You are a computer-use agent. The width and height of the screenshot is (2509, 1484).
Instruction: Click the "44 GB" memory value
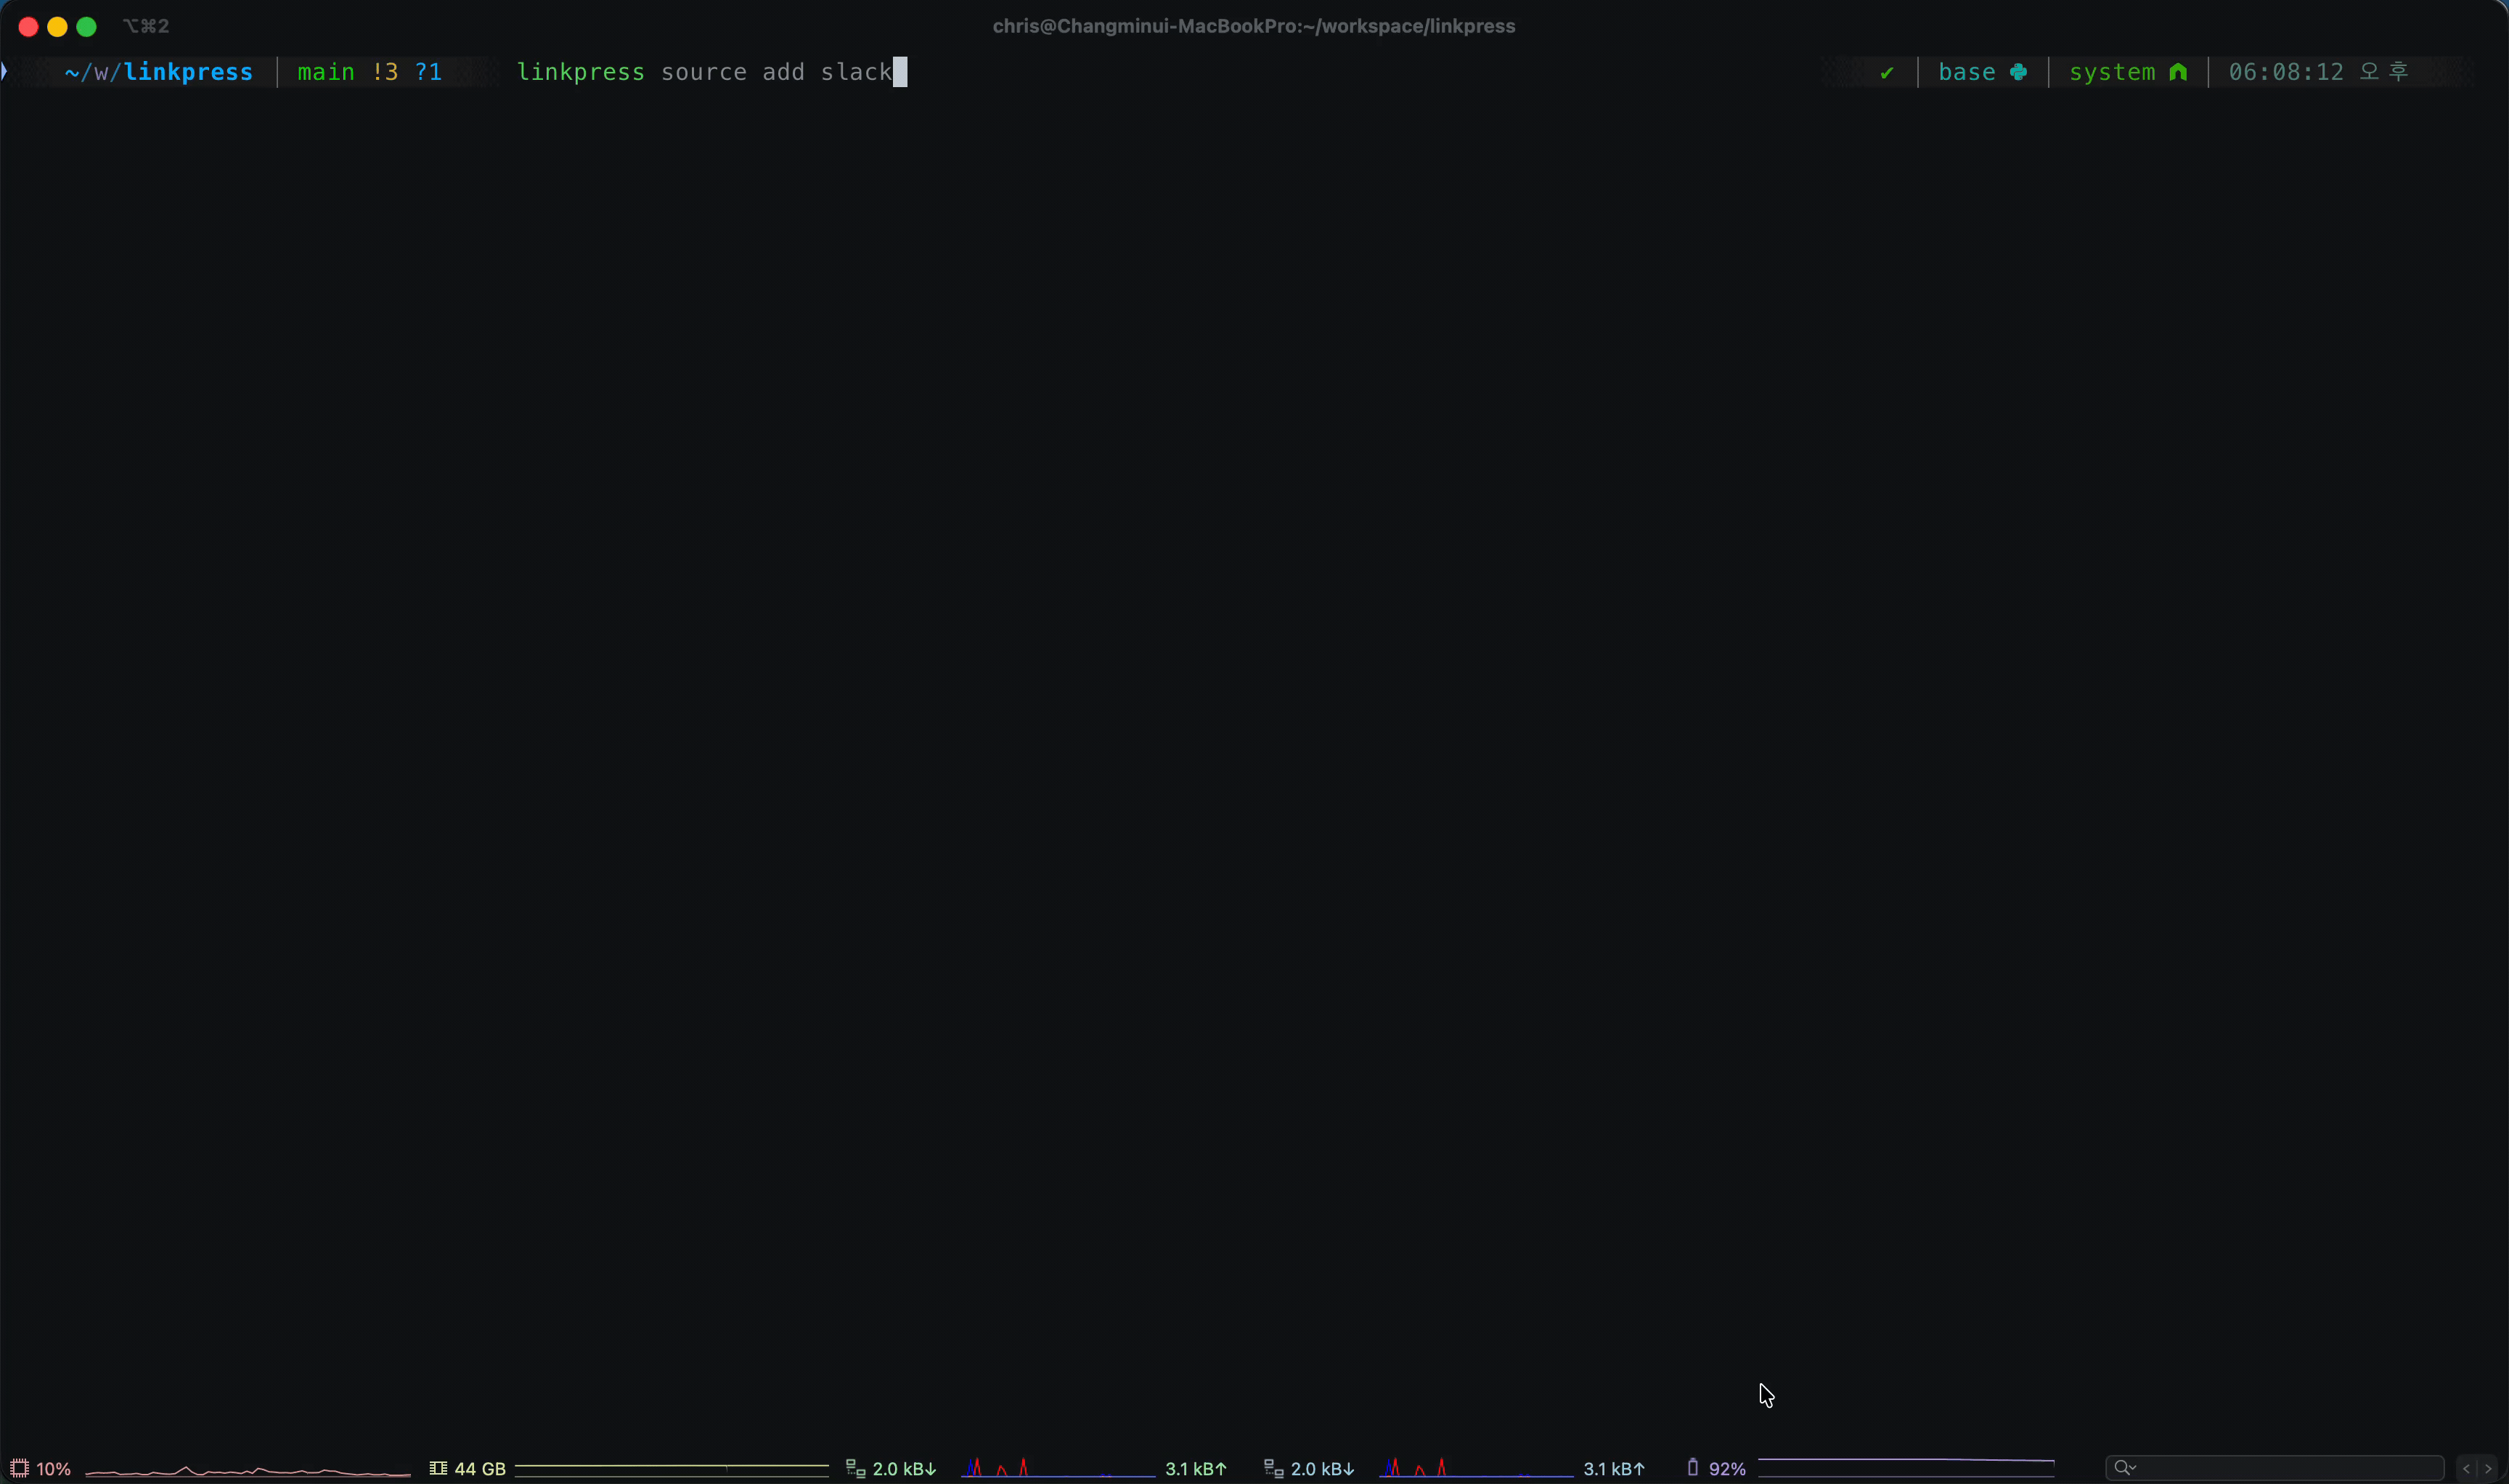pyautogui.click(x=480, y=1469)
